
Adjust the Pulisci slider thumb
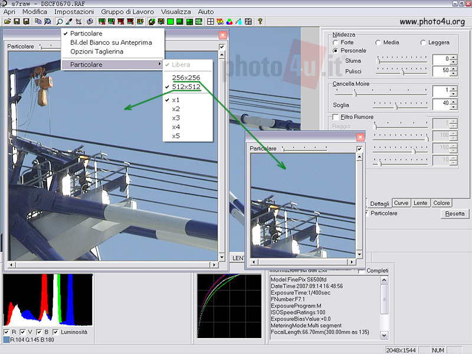coord(402,72)
